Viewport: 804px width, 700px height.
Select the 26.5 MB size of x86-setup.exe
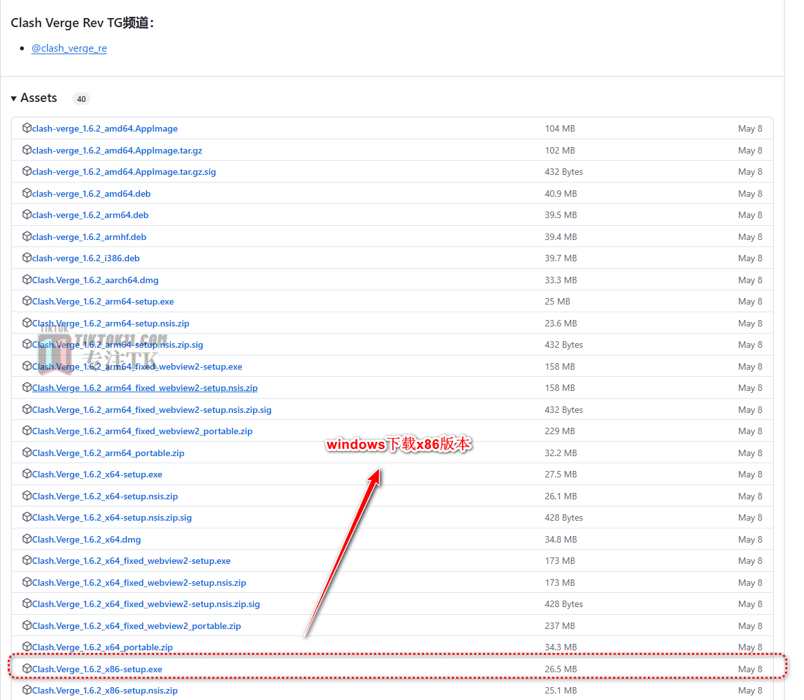coord(561,669)
